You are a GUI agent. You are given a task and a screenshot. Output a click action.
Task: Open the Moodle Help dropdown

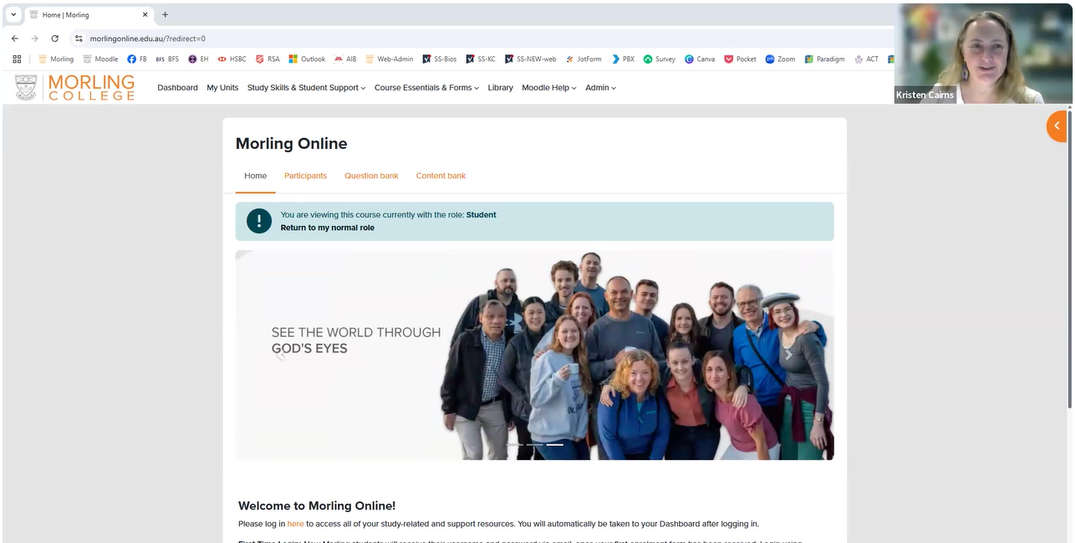pyautogui.click(x=548, y=88)
